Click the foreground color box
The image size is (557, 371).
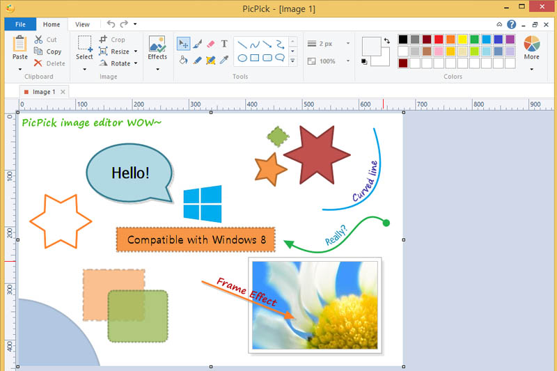[371, 47]
